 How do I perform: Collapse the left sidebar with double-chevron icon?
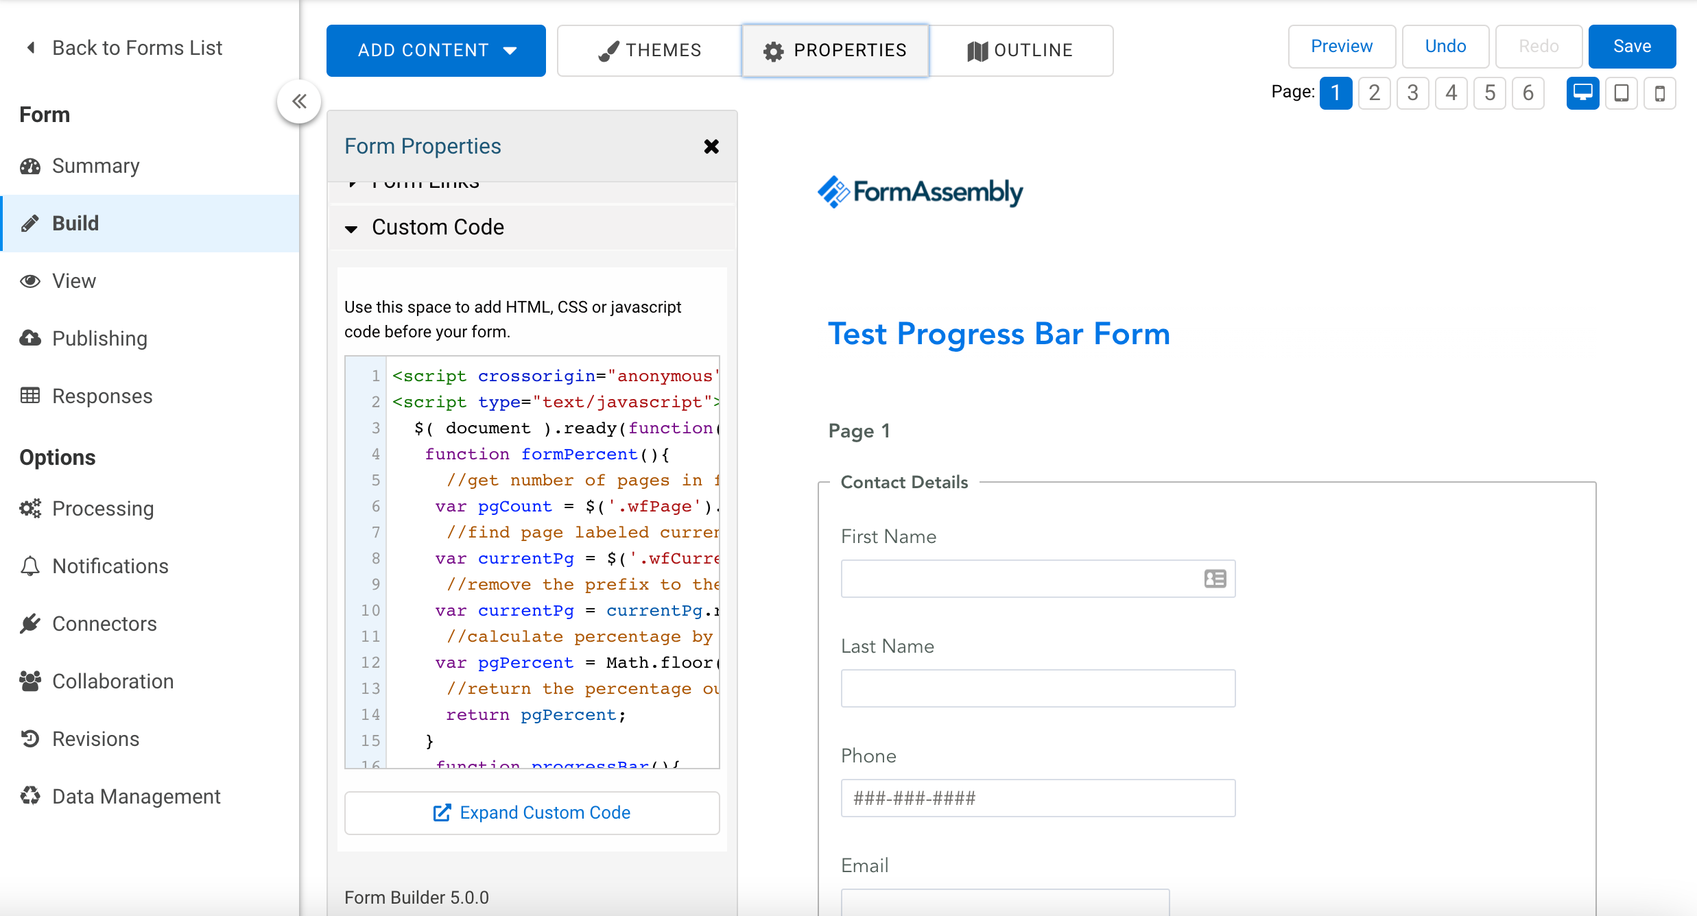click(x=299, y=101)
